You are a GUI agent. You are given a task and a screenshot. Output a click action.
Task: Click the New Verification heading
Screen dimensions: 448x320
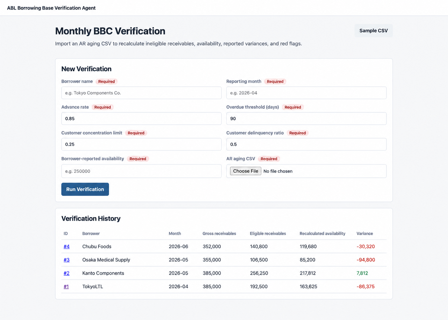coord(86,69)
